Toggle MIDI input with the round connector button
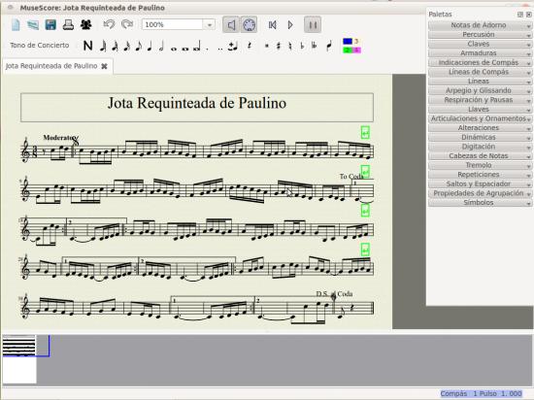This screenshot has width=534, height=400. (x=249, y=25)
